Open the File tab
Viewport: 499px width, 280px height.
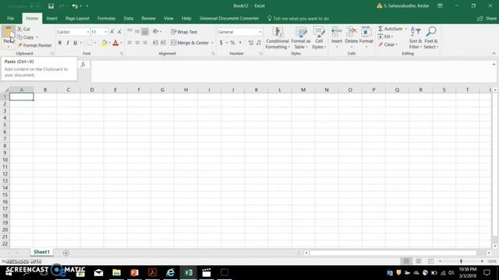pos(10,19)
